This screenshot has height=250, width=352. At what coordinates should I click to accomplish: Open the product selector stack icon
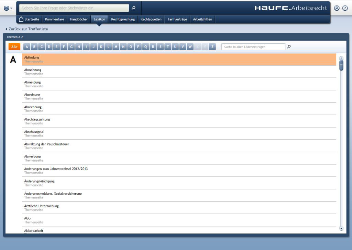[8, 8]
